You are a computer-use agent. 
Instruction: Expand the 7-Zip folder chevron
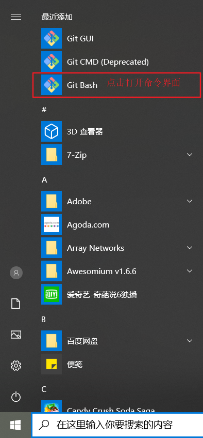click(190, 155)
